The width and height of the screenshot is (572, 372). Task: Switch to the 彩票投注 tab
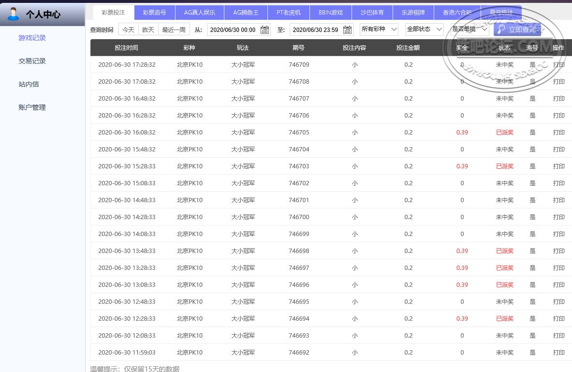pos(114,13)
